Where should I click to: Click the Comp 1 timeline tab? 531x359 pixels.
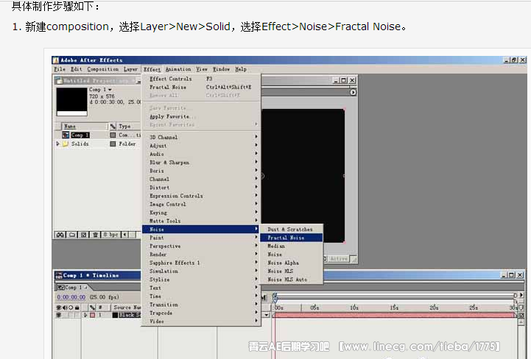pyautogui.click(x=74, y=288)
